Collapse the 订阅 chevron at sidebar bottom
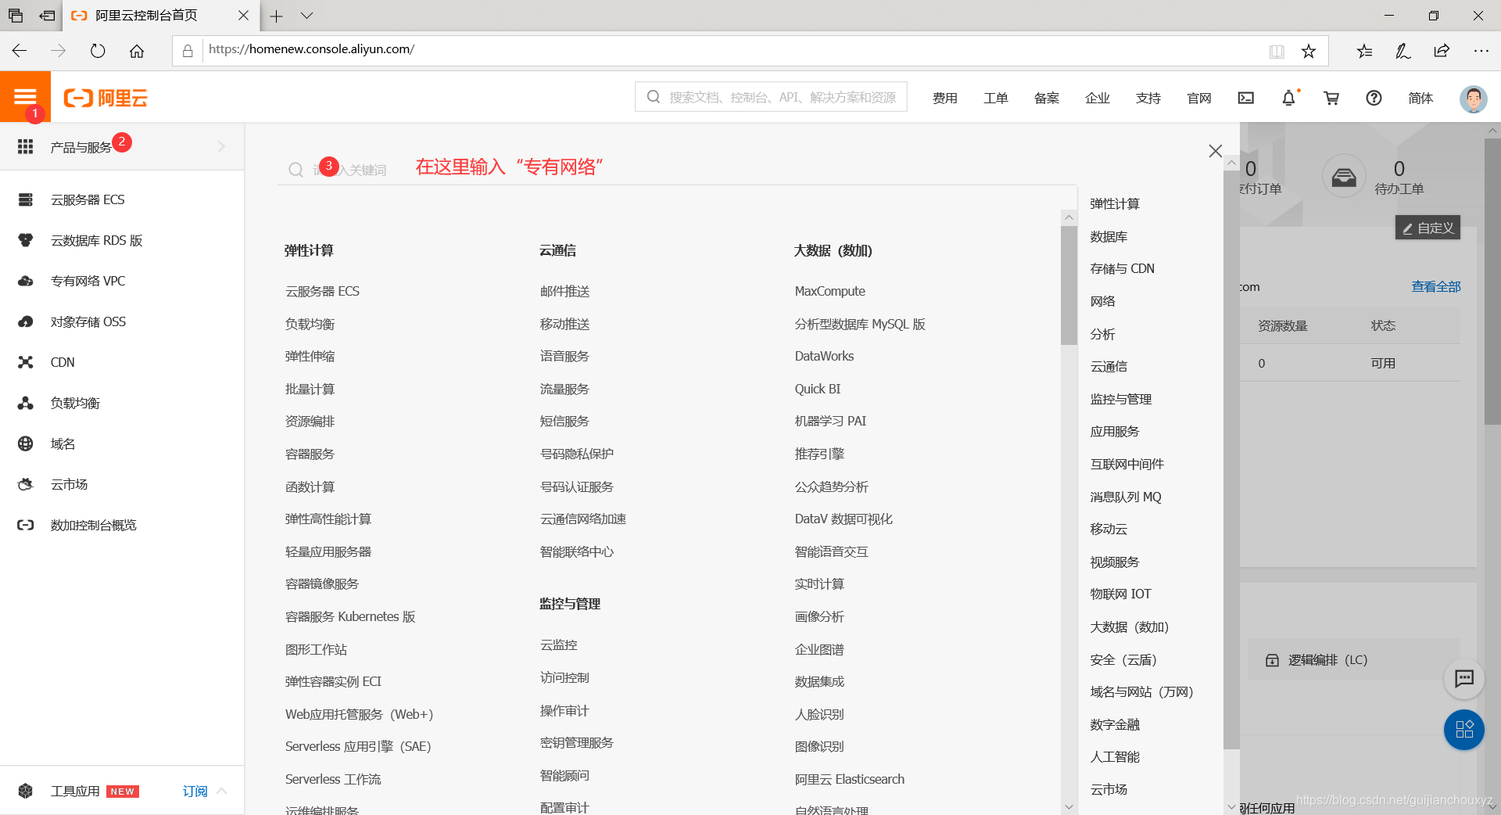This screenshot has height=815, width=1501. point(221,791)
